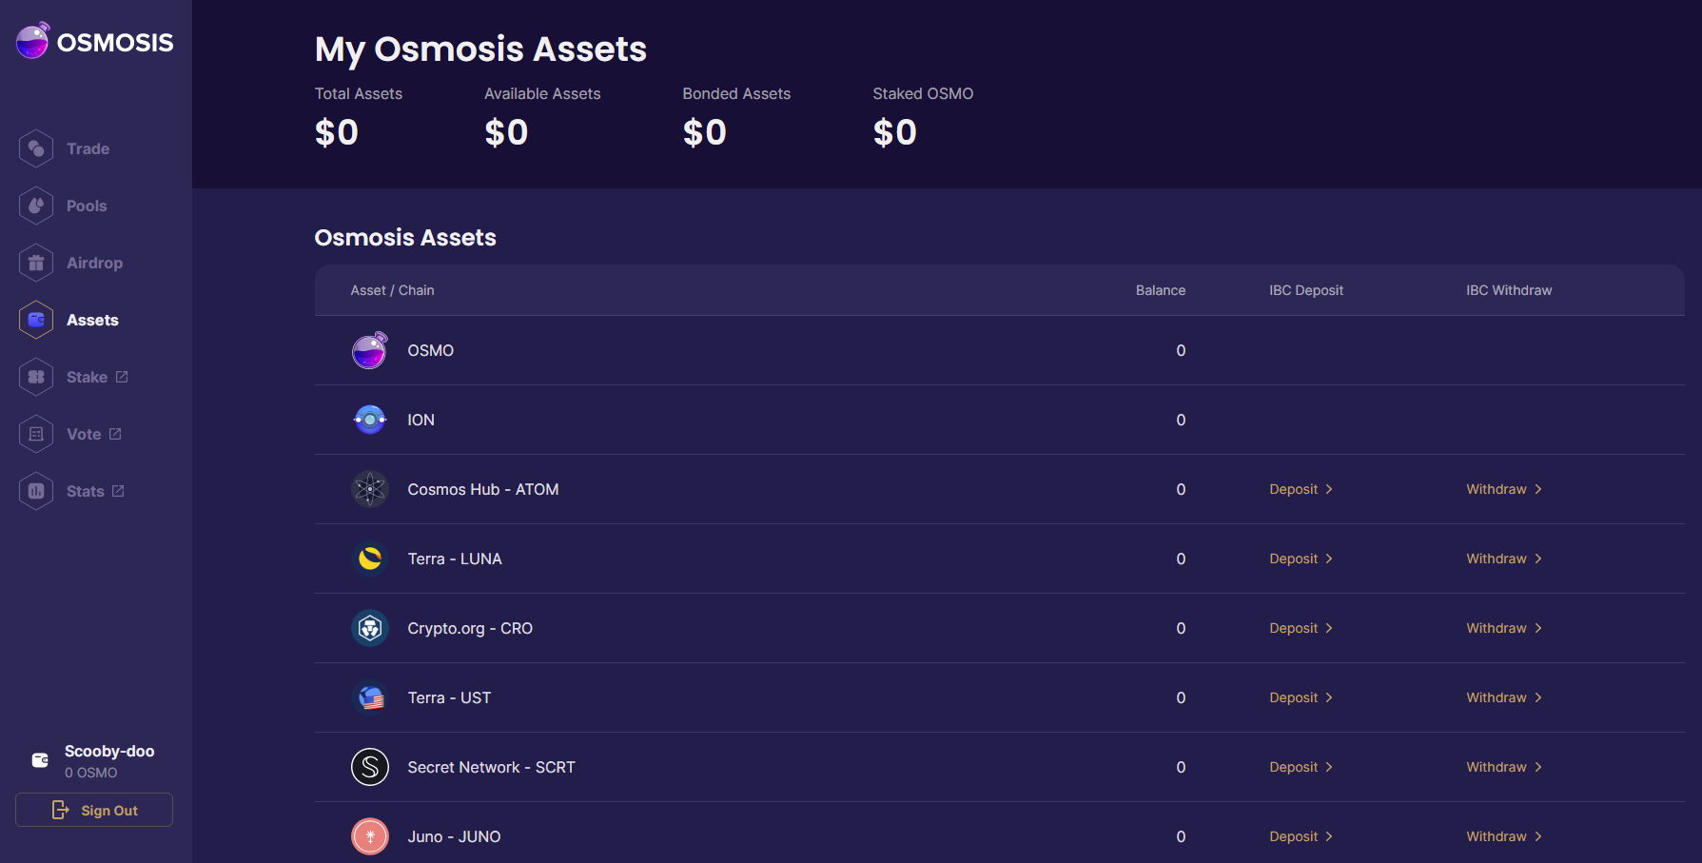The width and height of the screenshot is (1702, 863).
Task: Click the ION token icon
Action: (x=370, y=420)
